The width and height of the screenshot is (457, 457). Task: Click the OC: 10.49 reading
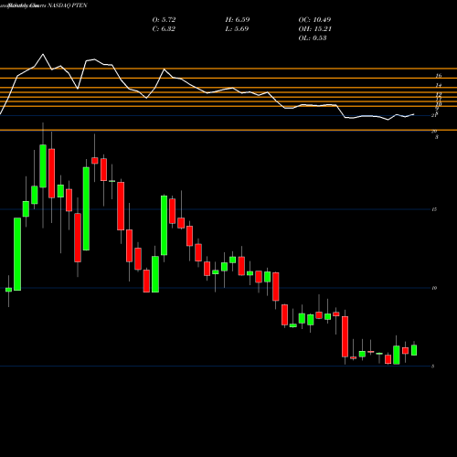coord(314,20)
